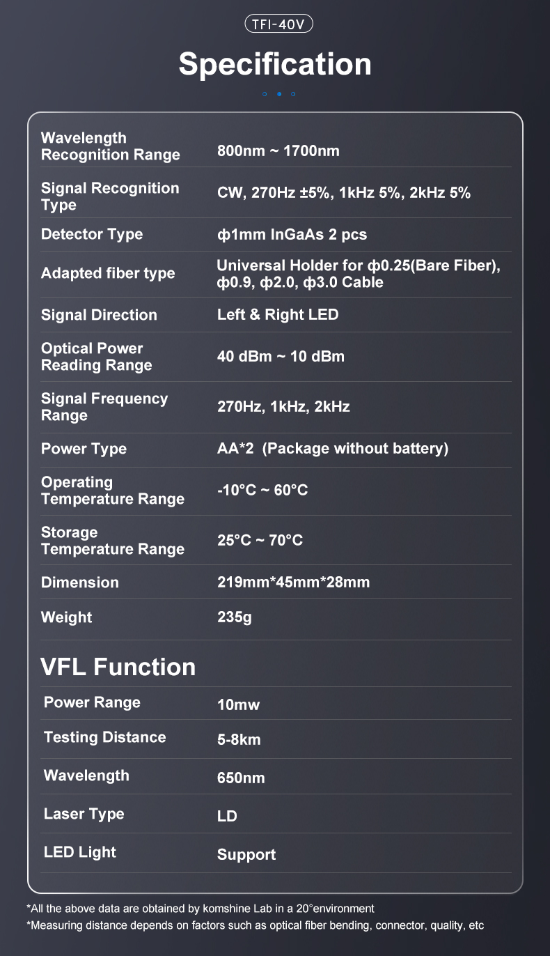Screen dimensions: 550x956
Task: Click the 235g weight value
Action: click(x=235, y=617)
